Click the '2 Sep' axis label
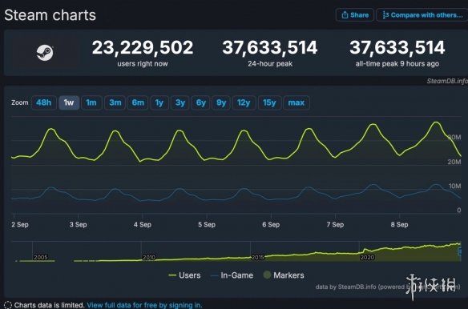 tap(20, 225)
